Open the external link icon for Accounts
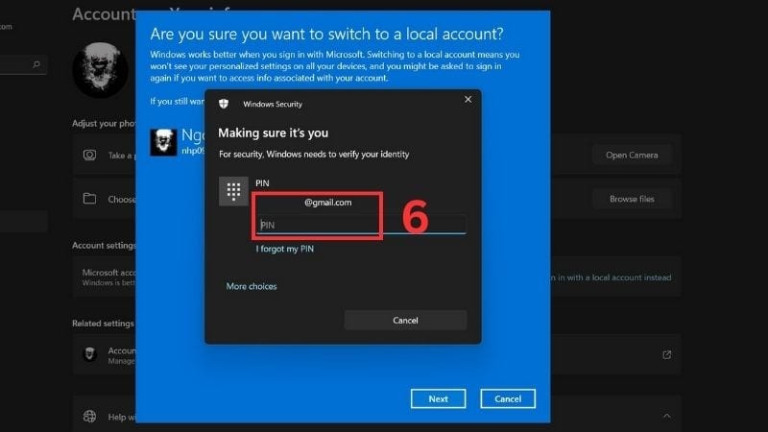 pyautogui.click(x=667, y=354)
